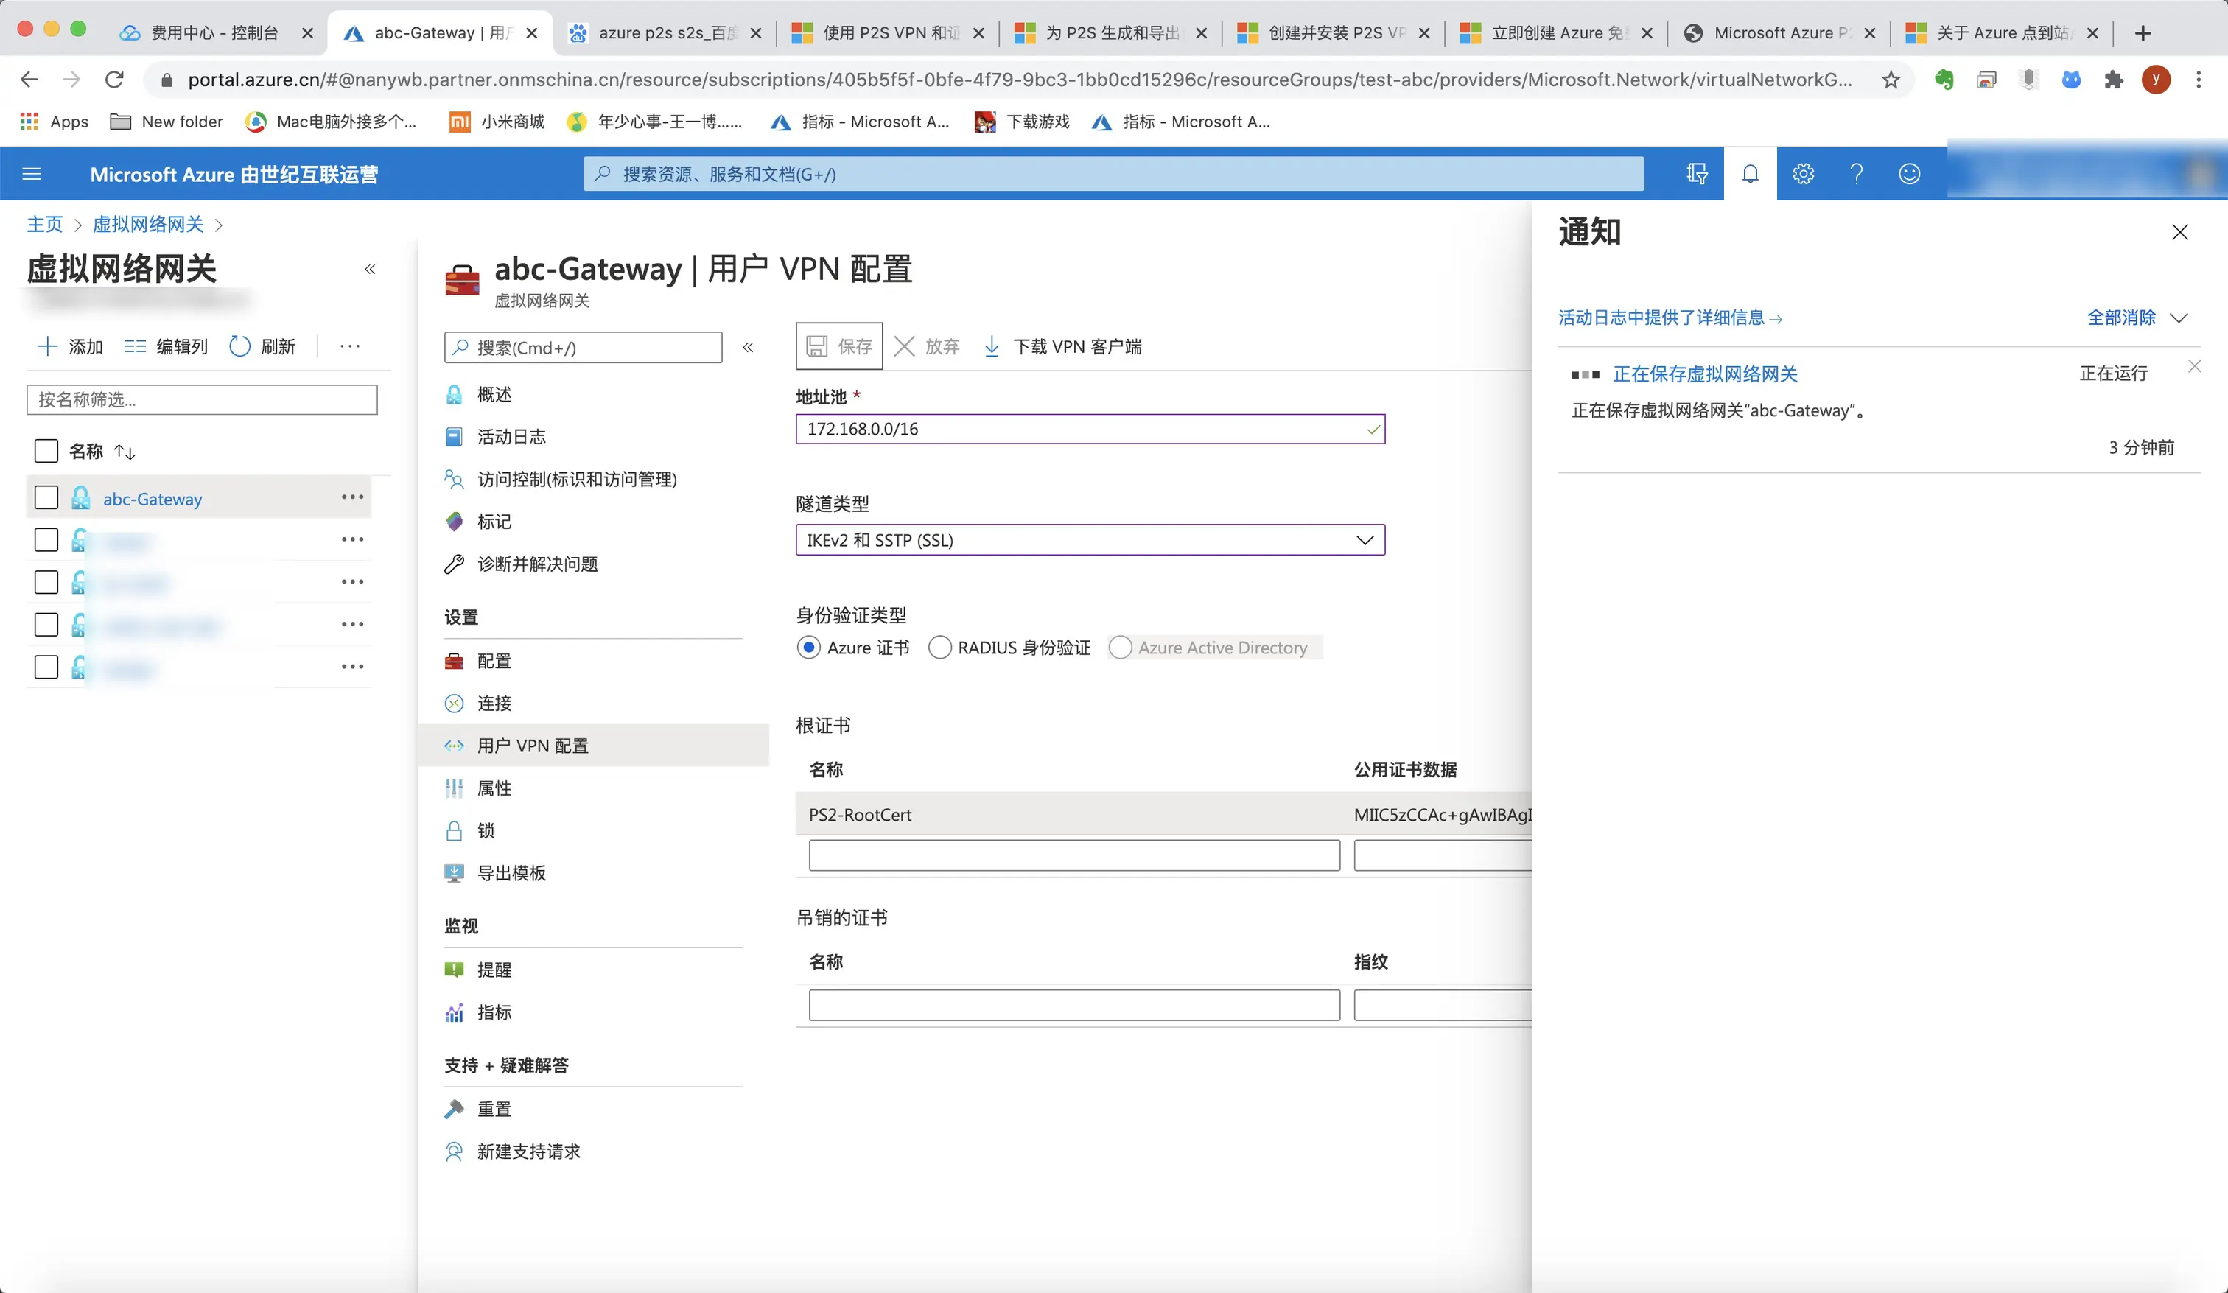Collapse the resource menu sidebar
Screen dimensions: 2228x1293
click(748, 347)
